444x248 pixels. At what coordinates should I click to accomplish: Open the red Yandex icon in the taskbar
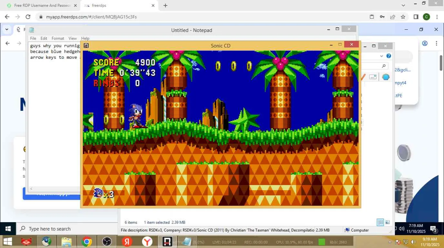click(127, 242)
